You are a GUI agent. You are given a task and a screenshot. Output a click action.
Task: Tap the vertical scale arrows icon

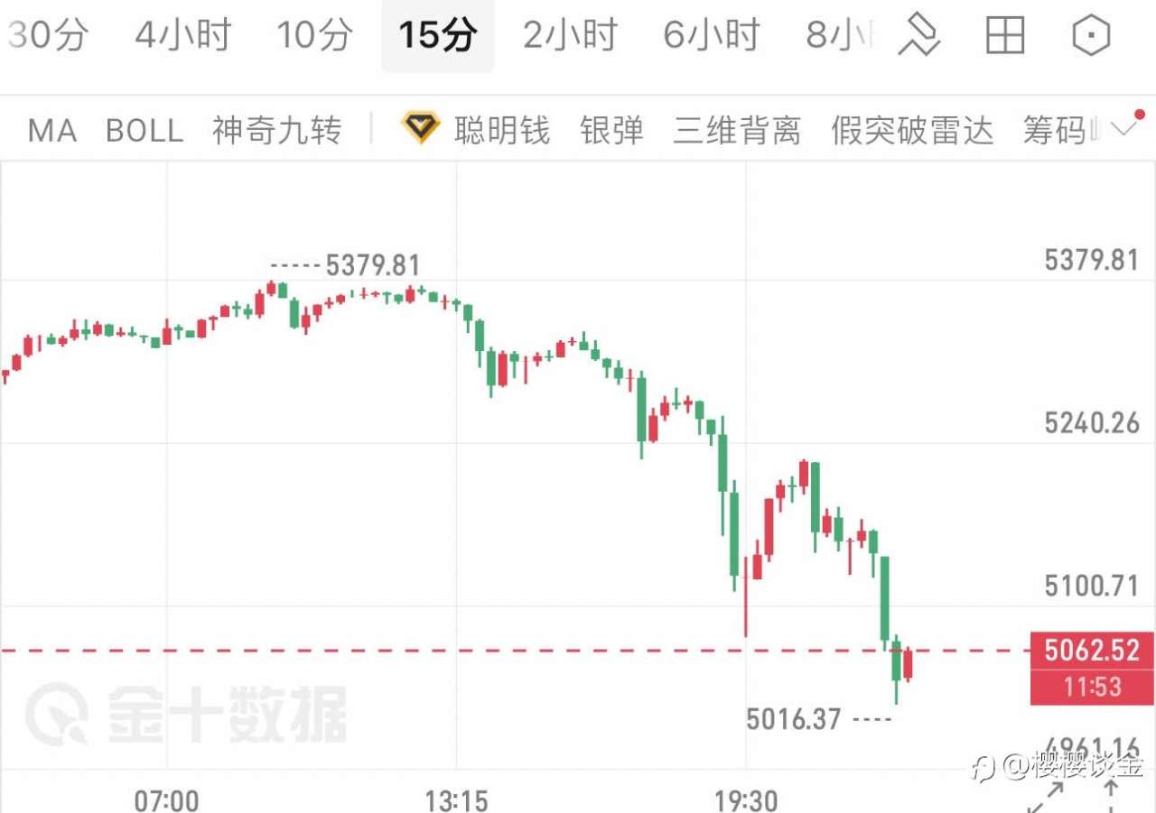pos(1112,799)
